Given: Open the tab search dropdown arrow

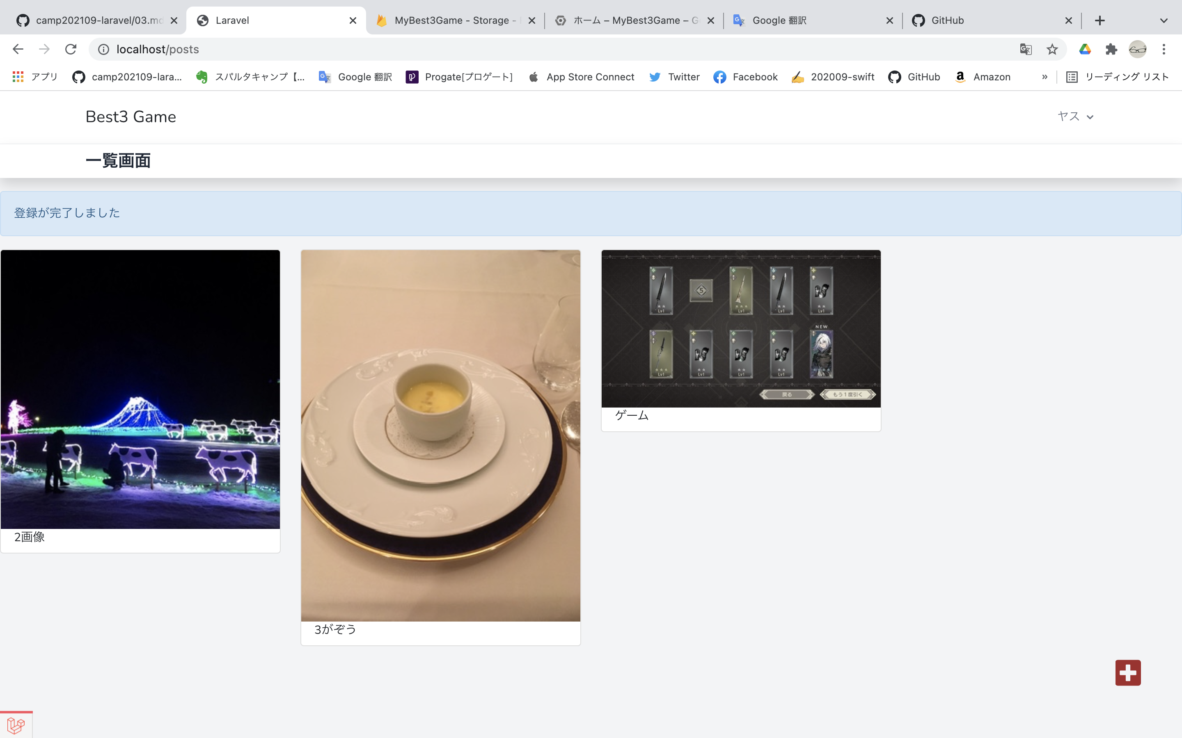Looking at the screenshot, I should pyautogui.click(x=1164, y=20).
